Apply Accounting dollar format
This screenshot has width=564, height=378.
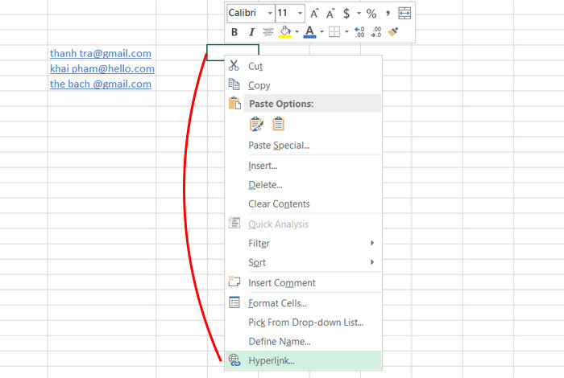[346, 14]
